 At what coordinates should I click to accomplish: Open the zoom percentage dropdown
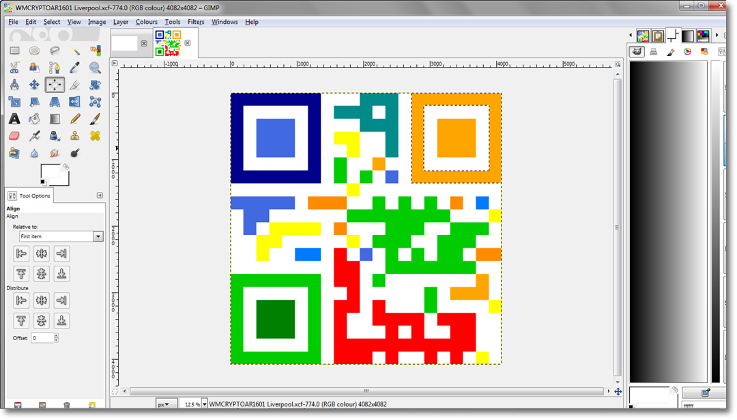(205, 404)
